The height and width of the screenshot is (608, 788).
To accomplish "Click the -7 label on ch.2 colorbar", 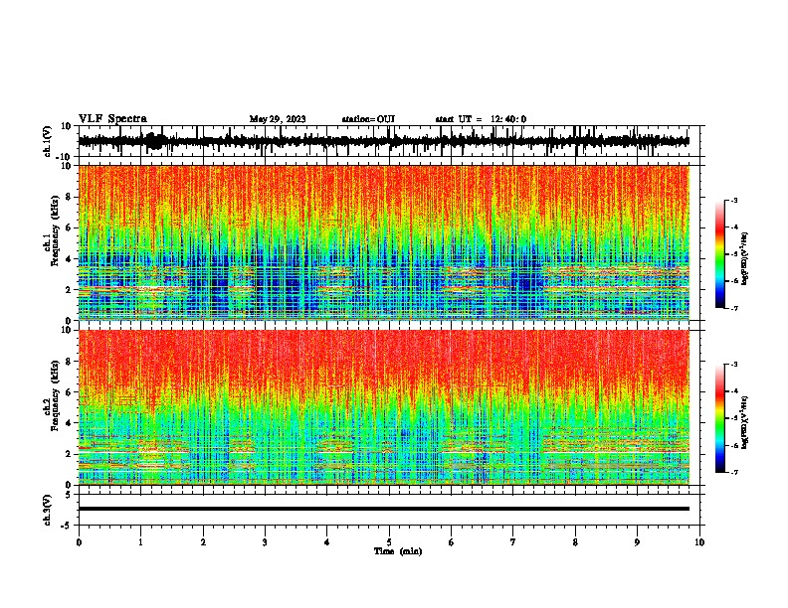I will pyautogui.click(x=734, y=472).
